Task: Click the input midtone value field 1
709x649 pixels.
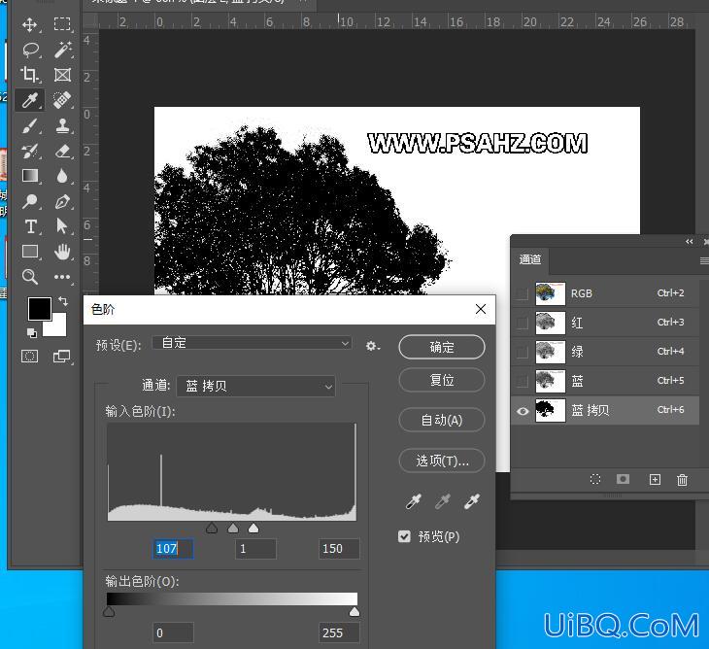Action: tap(255, 549)
